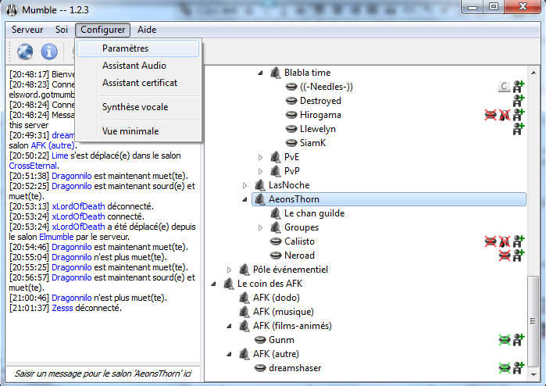Collapse the AFK (films-animés) channel
Image resolution: width=546 pixels, height=386 pixels.
pos(229,326)
